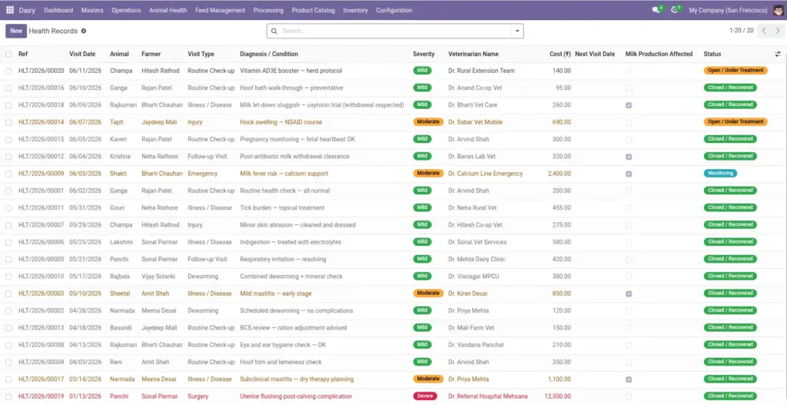
Task: Click cost value 12,500.00
Action: click(557, 396)
